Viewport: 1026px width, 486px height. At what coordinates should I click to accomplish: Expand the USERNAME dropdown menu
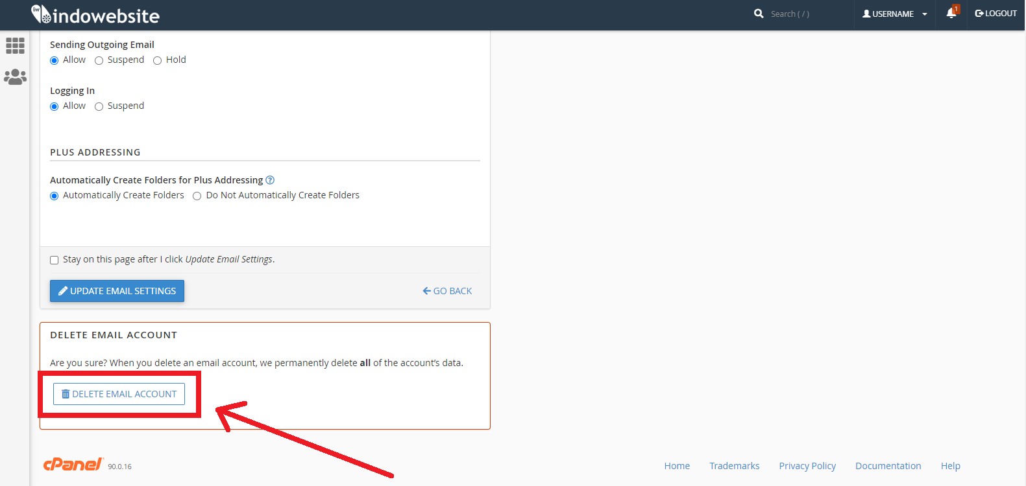tap(894, 14)
